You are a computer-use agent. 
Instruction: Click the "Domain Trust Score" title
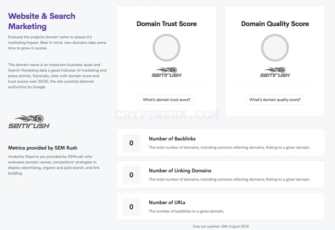[x=167, y=24]
